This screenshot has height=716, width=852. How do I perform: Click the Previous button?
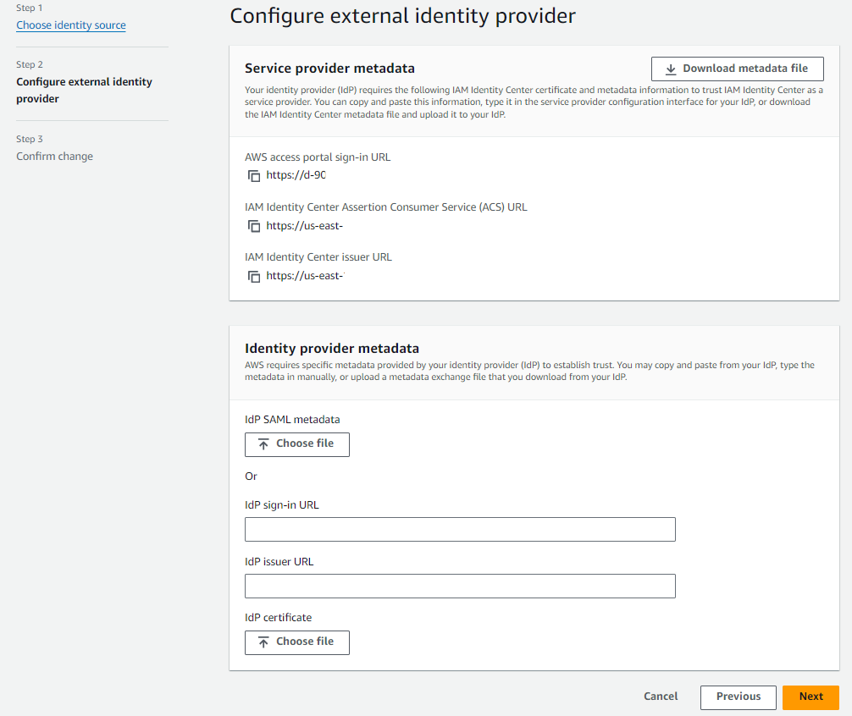tap(738, 697)
